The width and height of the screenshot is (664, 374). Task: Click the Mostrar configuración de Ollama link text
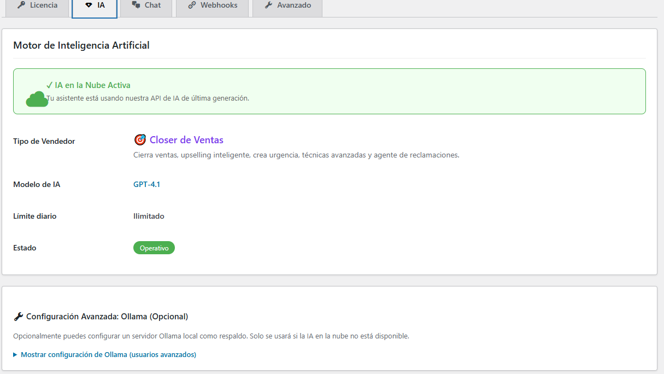pos(108,355)
